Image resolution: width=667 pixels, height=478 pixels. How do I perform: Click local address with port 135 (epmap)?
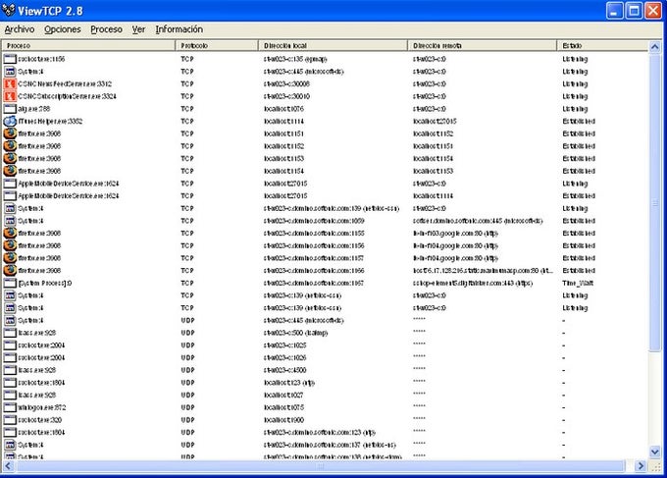(x=295, y=59)
